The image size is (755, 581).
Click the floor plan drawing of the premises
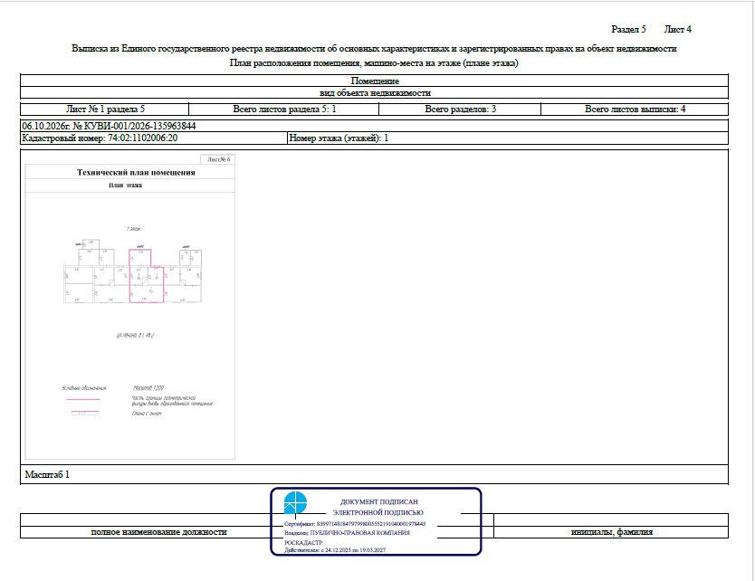coord(133,271)
